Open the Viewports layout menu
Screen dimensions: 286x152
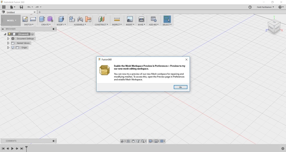click(163, 141)
